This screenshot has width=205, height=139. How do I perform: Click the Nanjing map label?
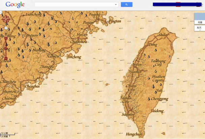pos(39,50)
